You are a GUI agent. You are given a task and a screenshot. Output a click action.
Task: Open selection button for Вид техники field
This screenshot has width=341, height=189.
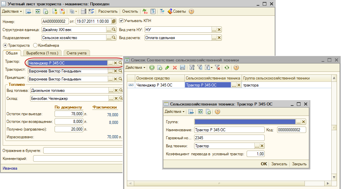(x=257, y=146)
